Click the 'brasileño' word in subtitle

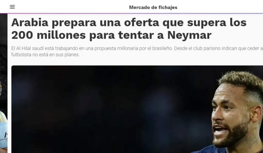[x=162, y=48]
